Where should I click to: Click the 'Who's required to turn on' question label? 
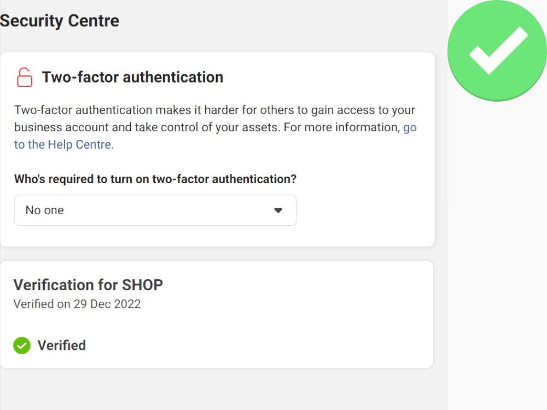[x=155, y=179]
